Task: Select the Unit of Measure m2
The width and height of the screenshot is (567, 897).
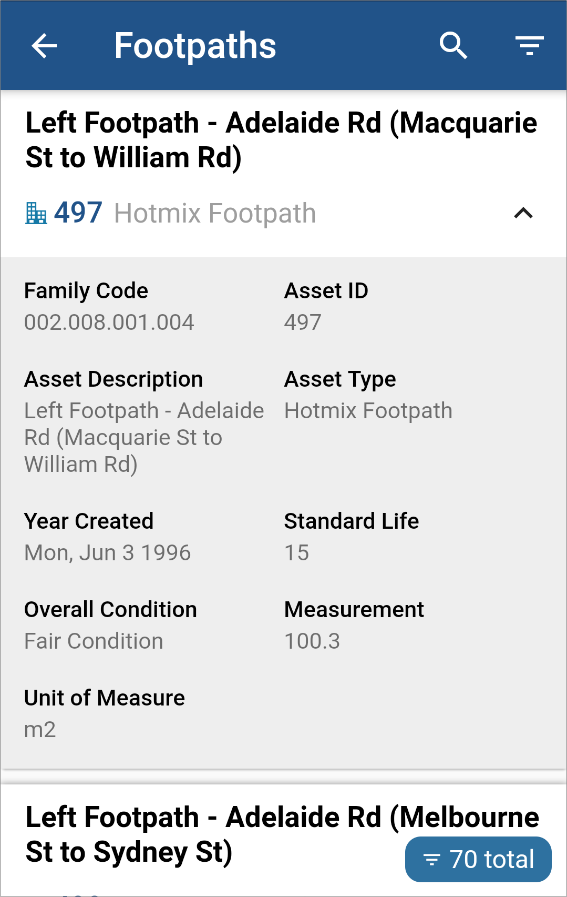Action: pos(40,729)
